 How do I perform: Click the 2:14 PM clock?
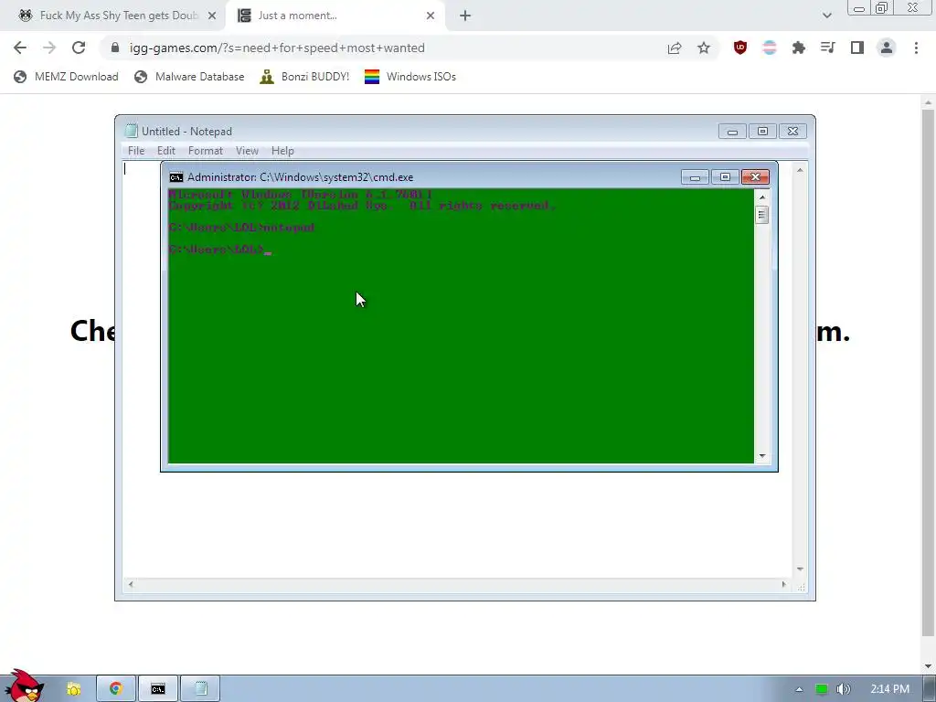point(889,689)
